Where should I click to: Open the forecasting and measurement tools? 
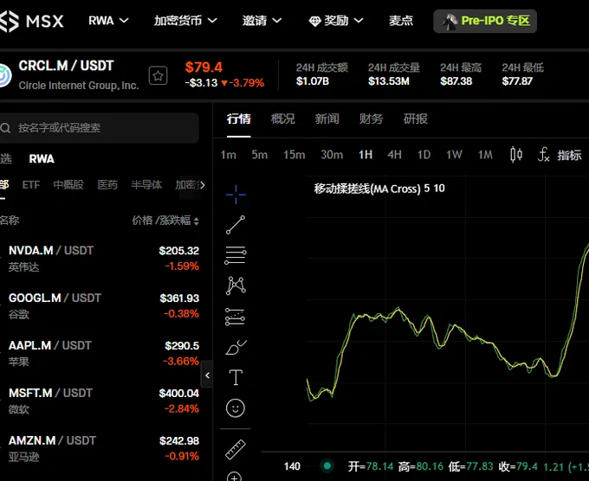(236, 317)
